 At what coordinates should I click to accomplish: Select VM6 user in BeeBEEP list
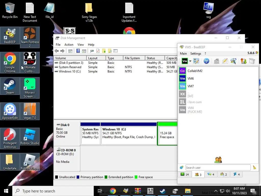pyautogui.click(x=218, y=79)
